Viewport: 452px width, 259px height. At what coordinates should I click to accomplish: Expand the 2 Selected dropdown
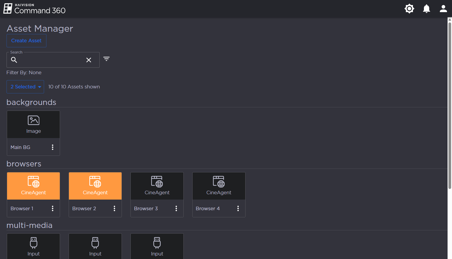point(25,87)
